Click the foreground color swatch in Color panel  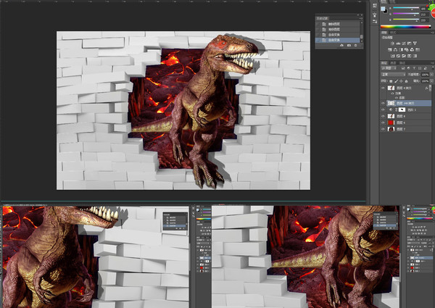(383, 8)
